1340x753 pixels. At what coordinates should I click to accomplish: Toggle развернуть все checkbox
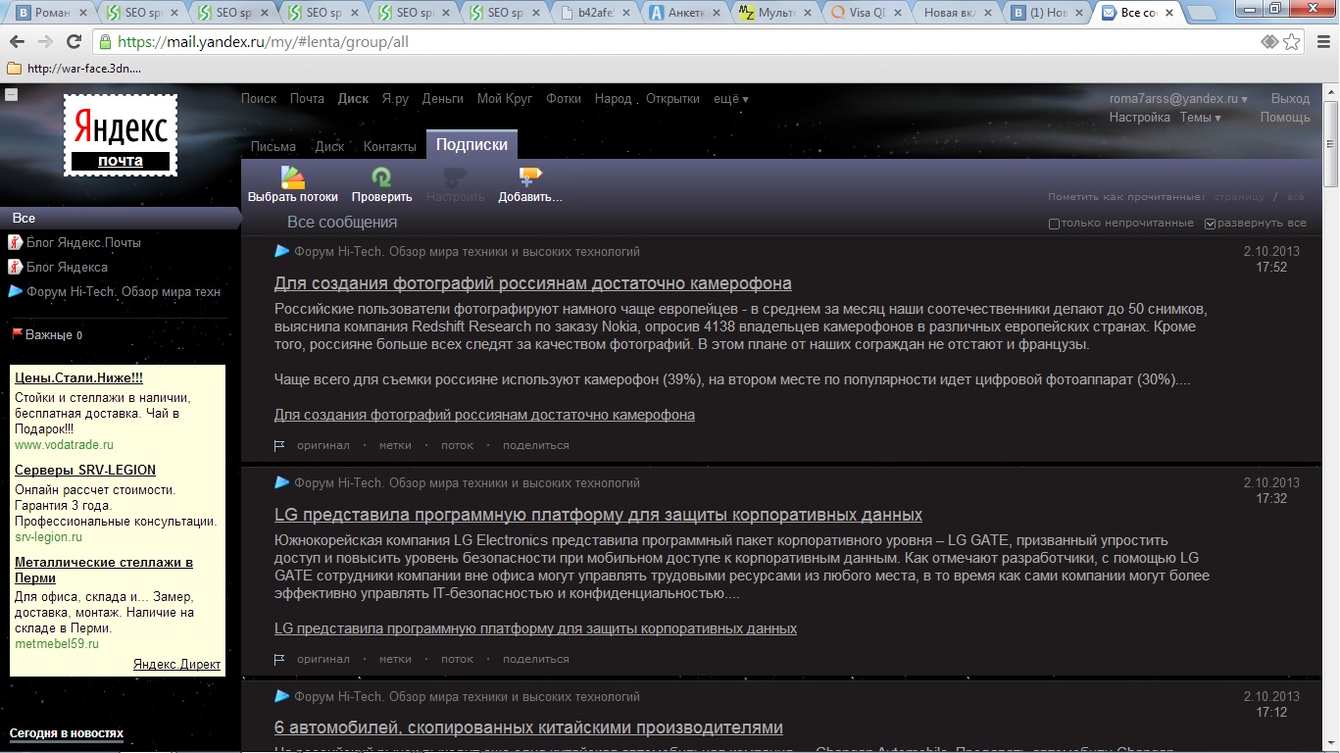1211,224
